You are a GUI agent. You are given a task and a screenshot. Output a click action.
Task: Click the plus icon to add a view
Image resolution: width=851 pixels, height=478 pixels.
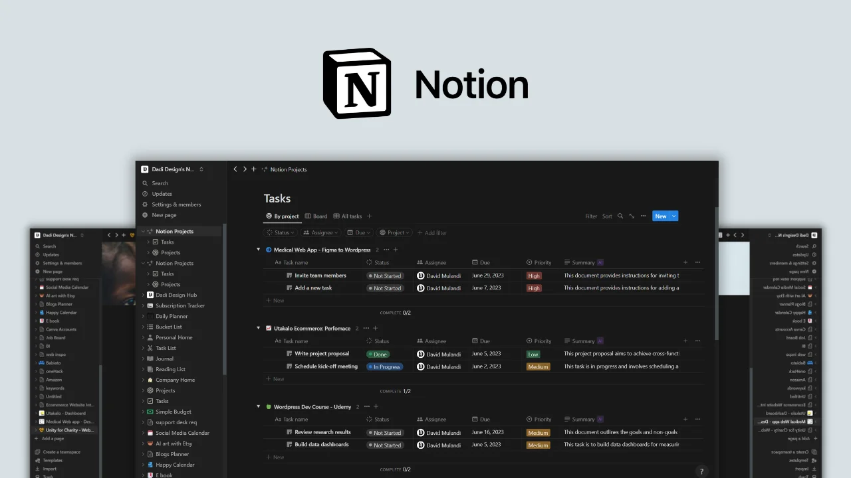point(370,216)
